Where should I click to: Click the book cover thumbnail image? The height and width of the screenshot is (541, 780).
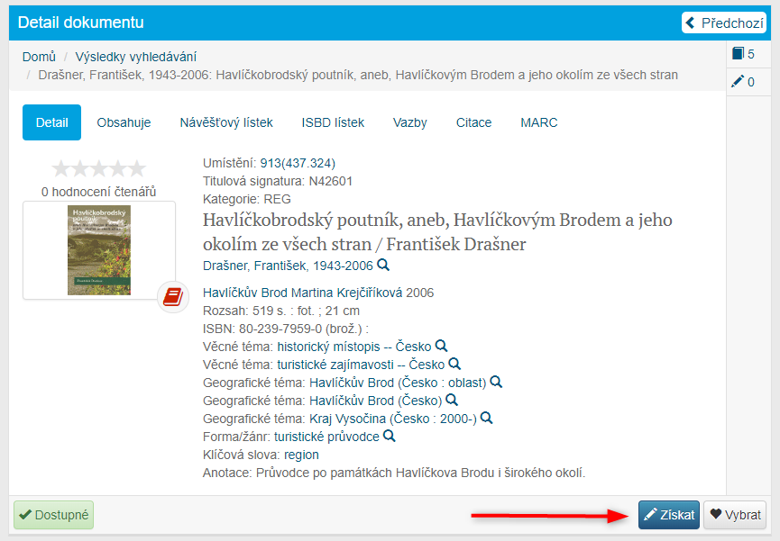(99, 249)
